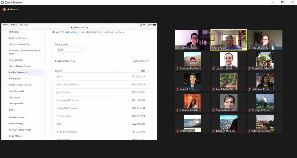Open Top Issues in the sidebar
Viewport: 297px width, 158px height.
(15, 97)
